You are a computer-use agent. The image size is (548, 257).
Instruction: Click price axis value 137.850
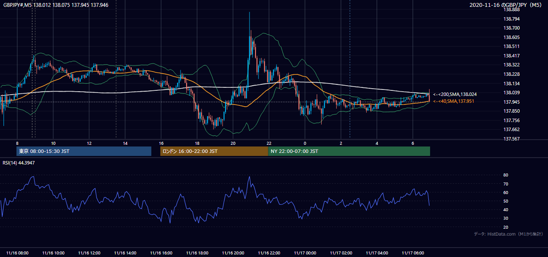click(x=512, y=111)
